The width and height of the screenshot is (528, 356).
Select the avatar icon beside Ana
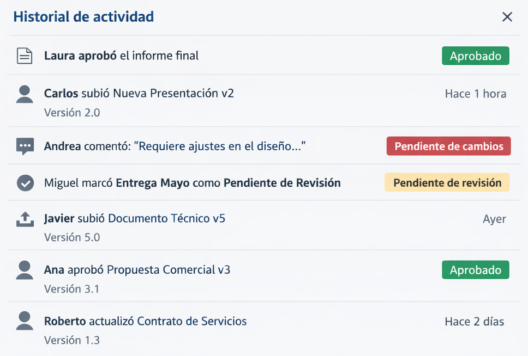pyautogui.click(x=24, y=269)
